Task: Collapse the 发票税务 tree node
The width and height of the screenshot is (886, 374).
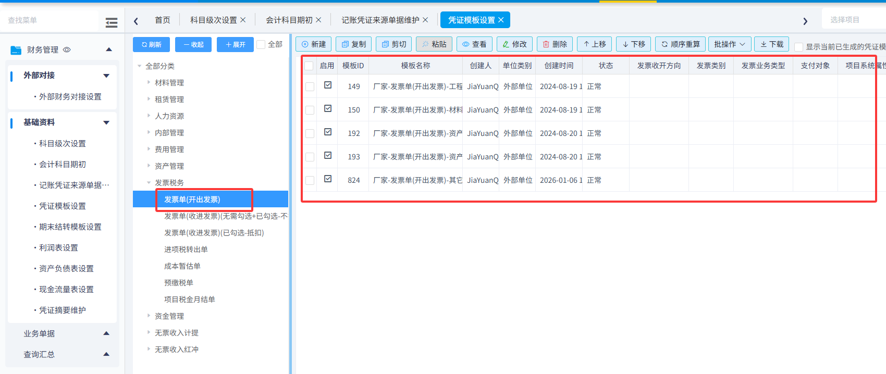Action: (149, 183)
